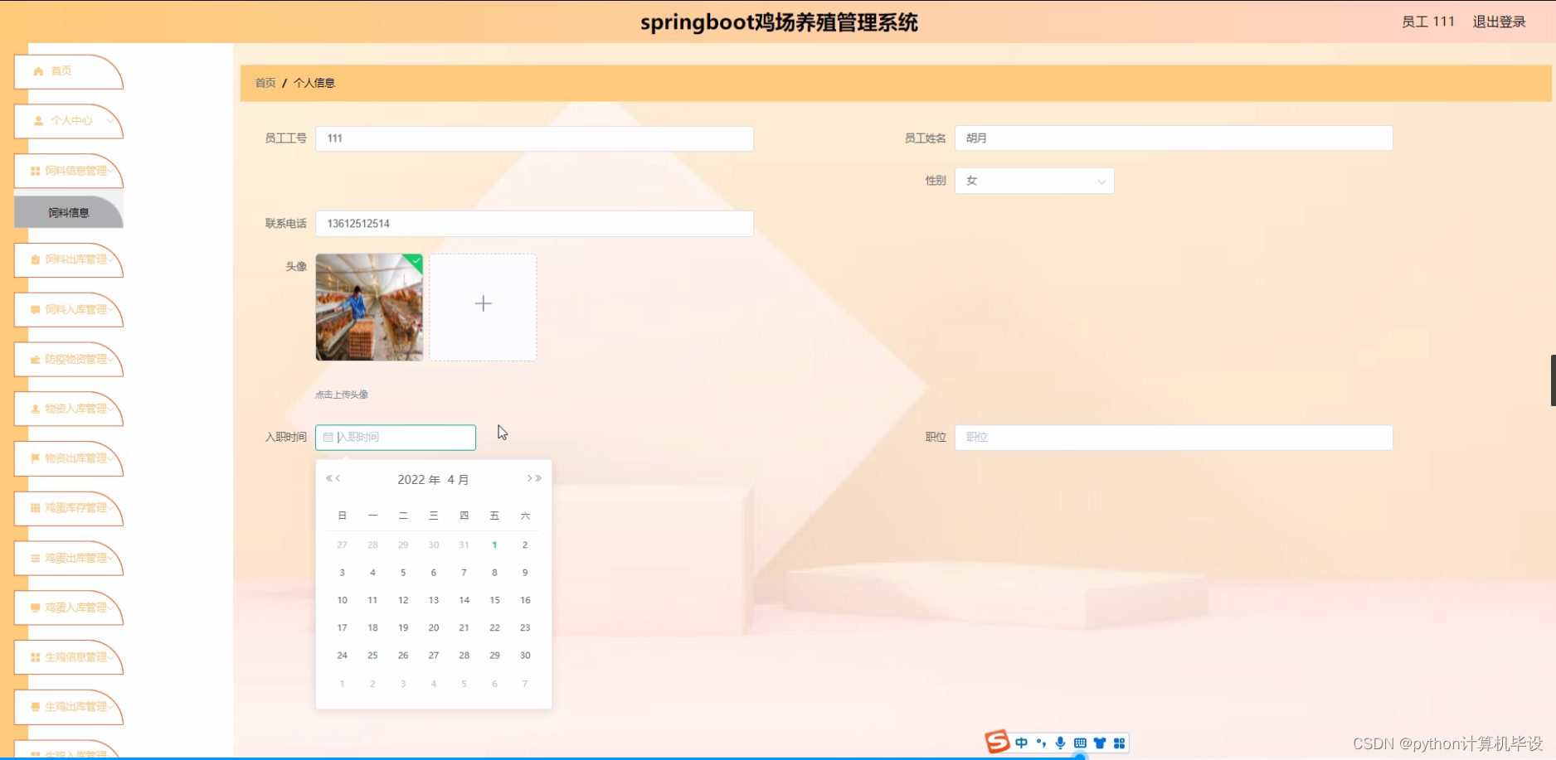The height and width of the screenshot is (760, 1556).
Task: Open the Sogou toolbox grid icon
Action: (x=1121, y=743)
